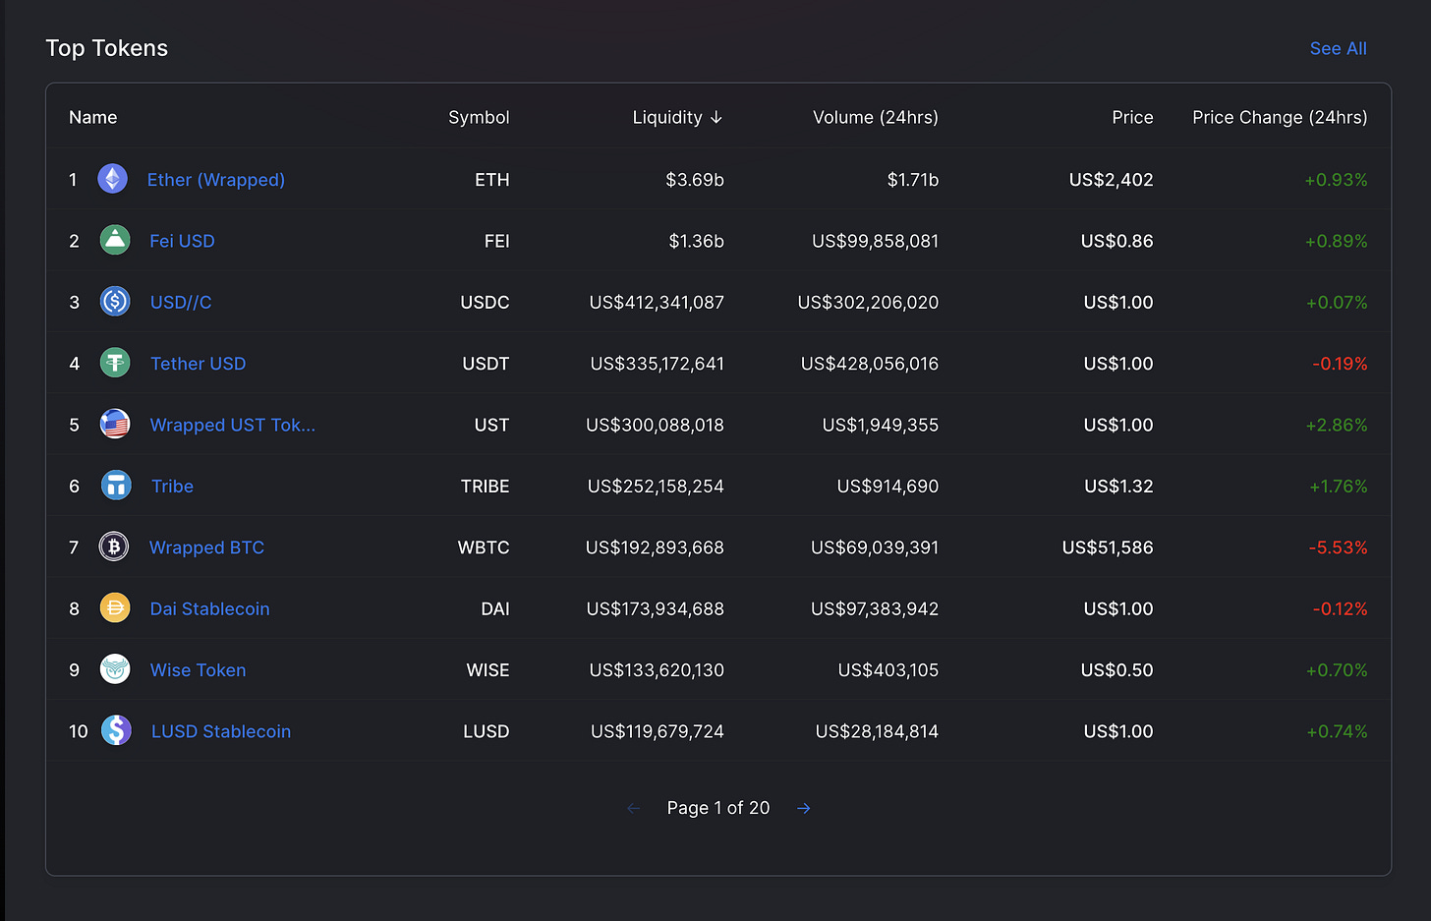
Task: Open the Wrapped BTC token page
Action: point(206,547)
